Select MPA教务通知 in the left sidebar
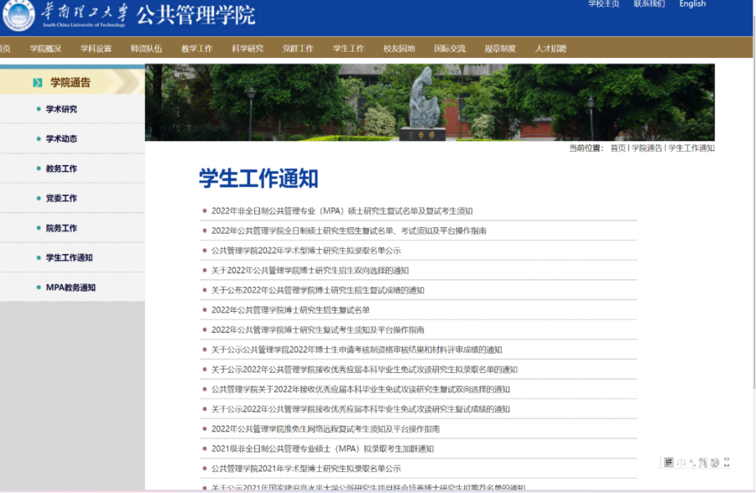This screenshot has width=756, height=493. (72, 287)
